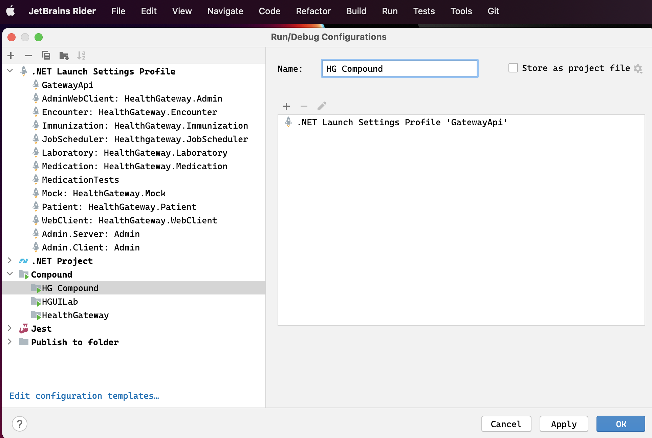Click the HealthGateway compound icon

(x=36, y=315)
